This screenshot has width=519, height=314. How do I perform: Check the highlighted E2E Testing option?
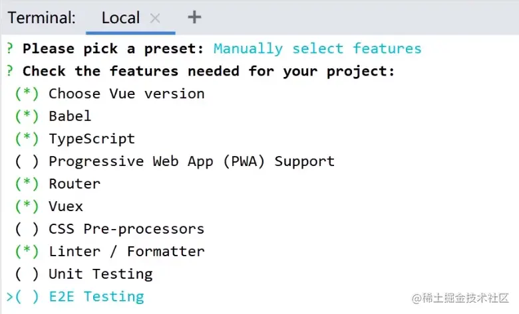tap(27, 296)
